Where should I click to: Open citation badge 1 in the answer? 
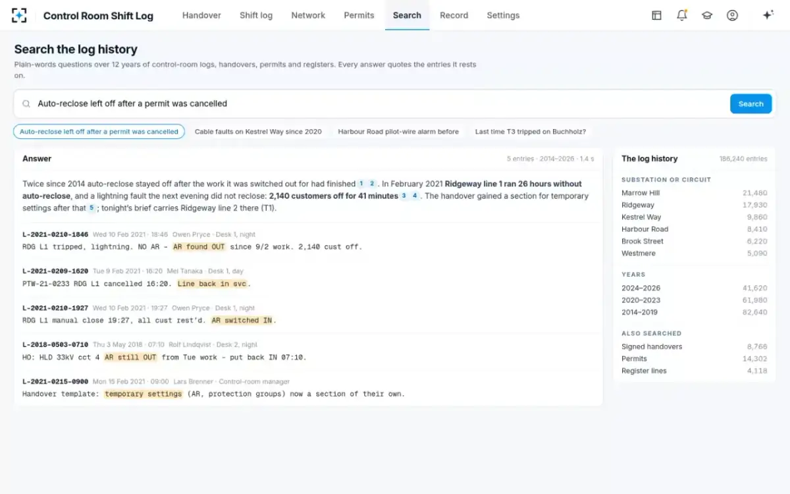361,184
